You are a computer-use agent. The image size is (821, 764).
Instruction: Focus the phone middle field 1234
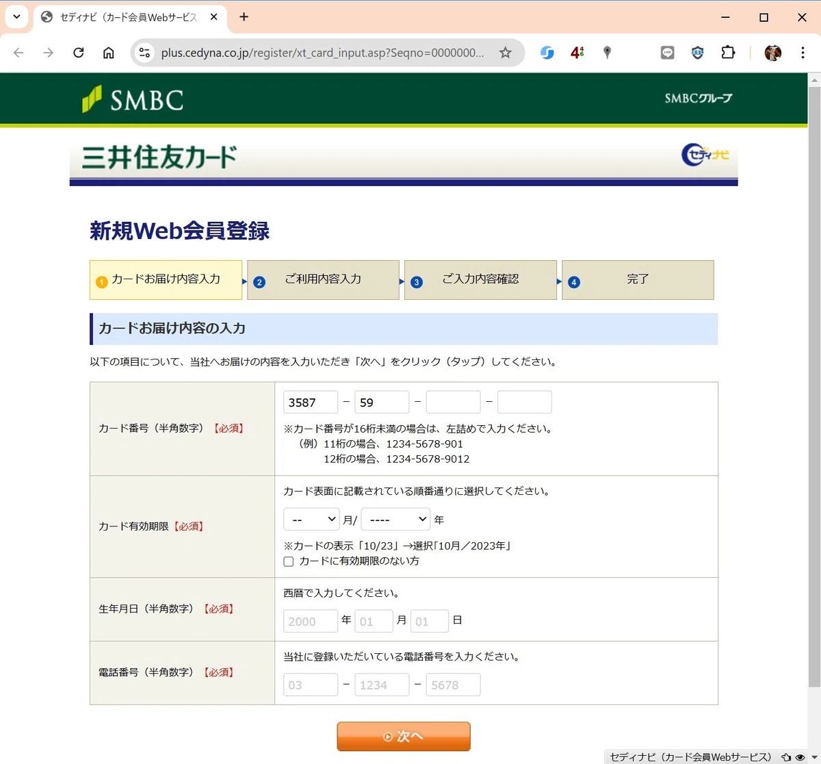point(382,685)
